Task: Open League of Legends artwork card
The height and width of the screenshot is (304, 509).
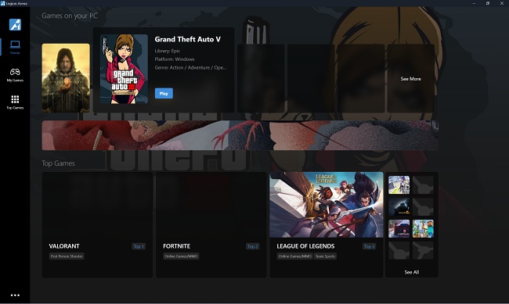Action: pyautogui.click(x=327, y=205)
